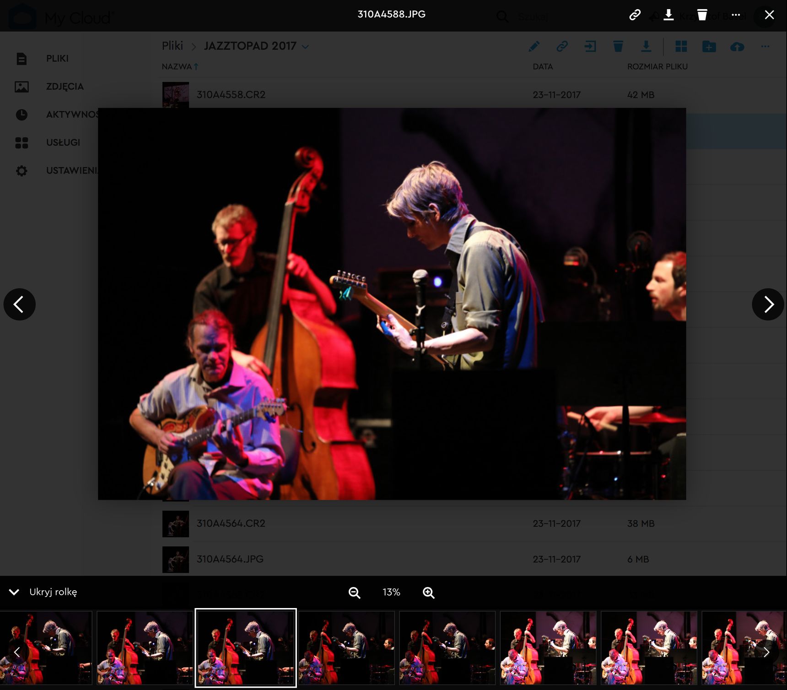This screenshot has height=690, width=787.
Task: Go to next photo with right arrow
Action: pos(768,304)
